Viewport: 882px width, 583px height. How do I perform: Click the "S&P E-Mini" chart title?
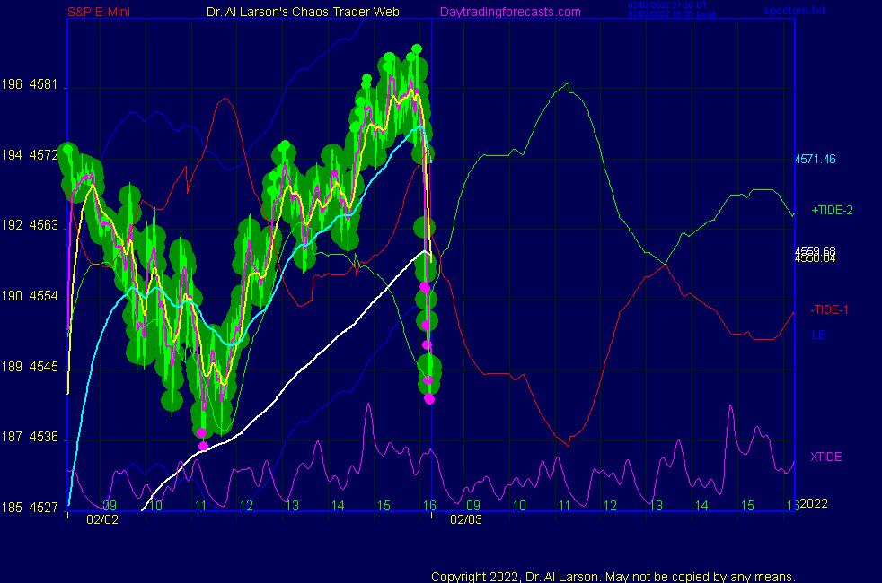coord(99,12)
